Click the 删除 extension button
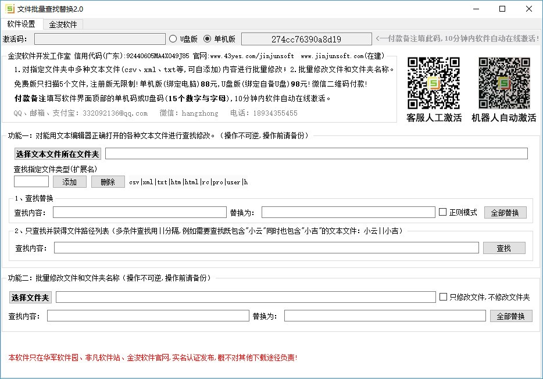 (x=108, y=182)
